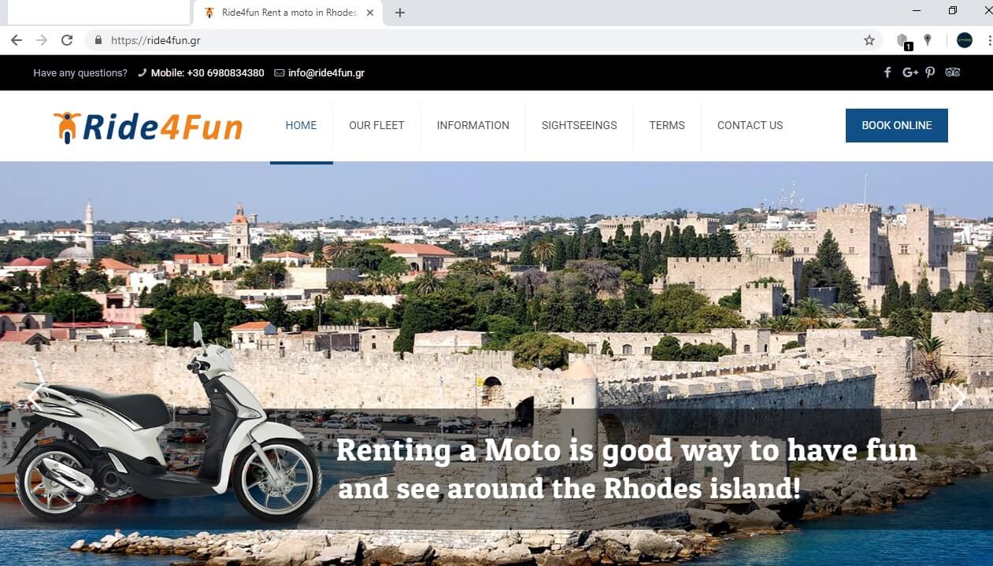This screenshot has width=993, height=566.
Task: Open the INFORMATION menu item
Action: (473, 125)
